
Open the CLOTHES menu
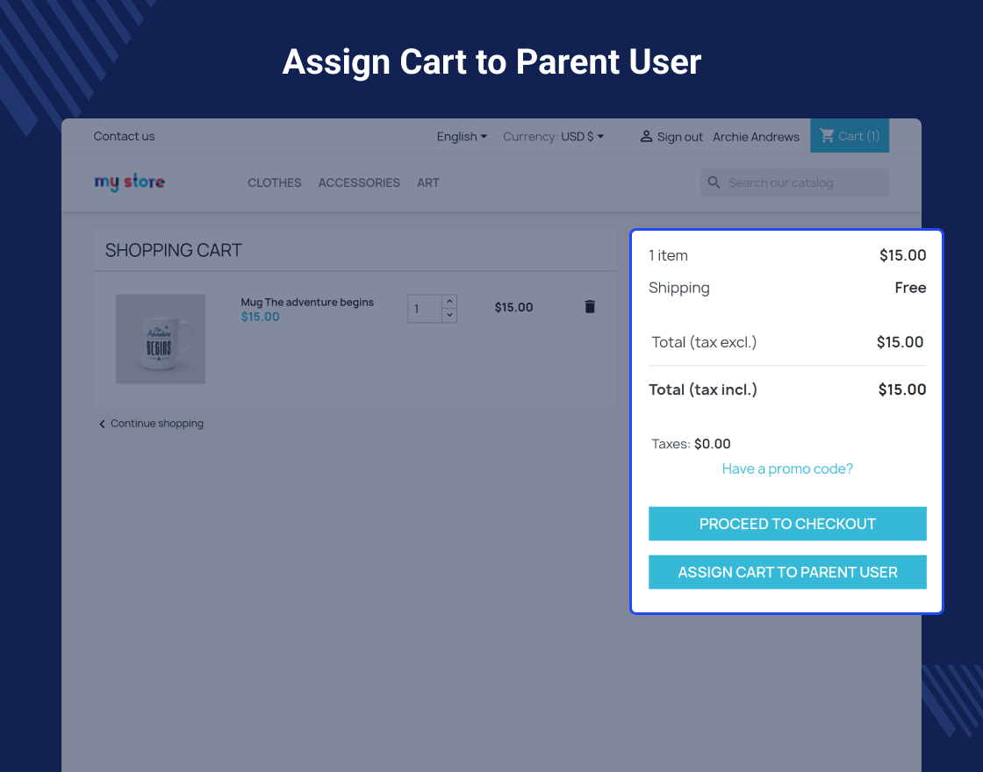pyautogui.click(x=275, y=183)
